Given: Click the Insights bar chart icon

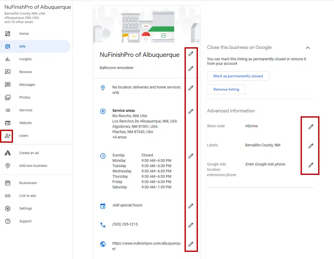Looking at the screenshot, I should [8, 59].
